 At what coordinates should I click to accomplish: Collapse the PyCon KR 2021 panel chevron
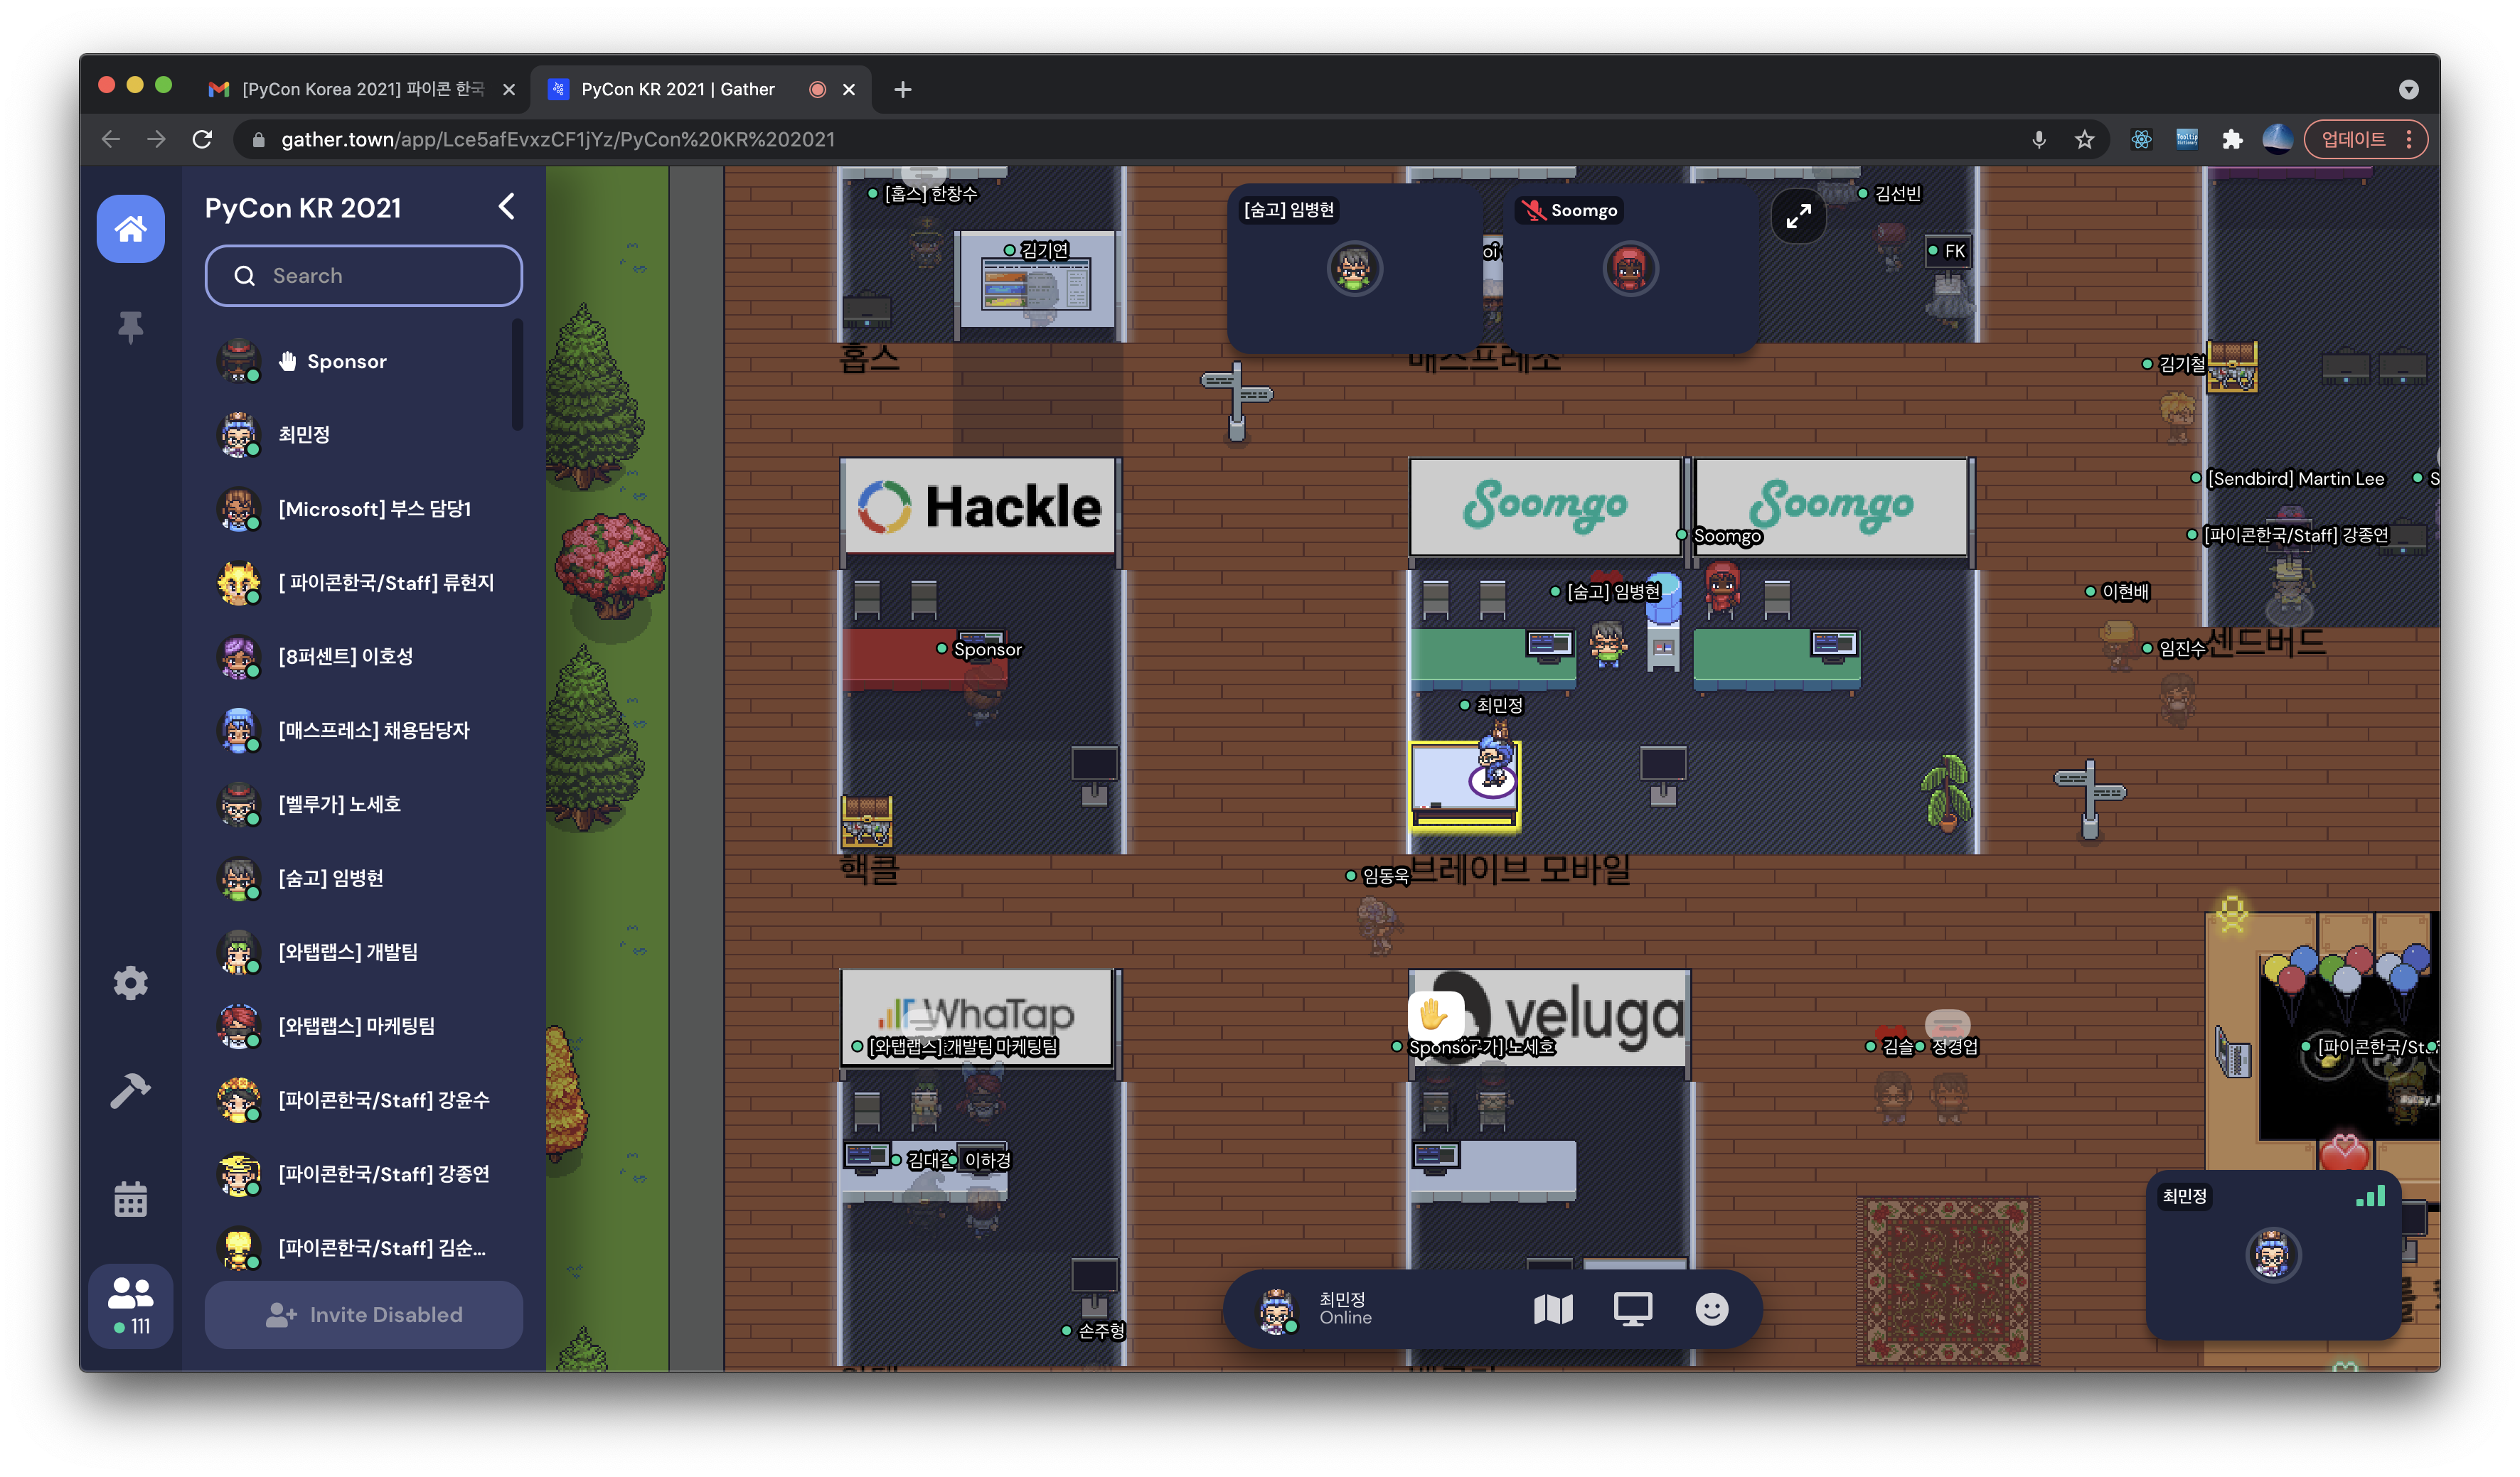pyautogui.click(x=507, y=207)
